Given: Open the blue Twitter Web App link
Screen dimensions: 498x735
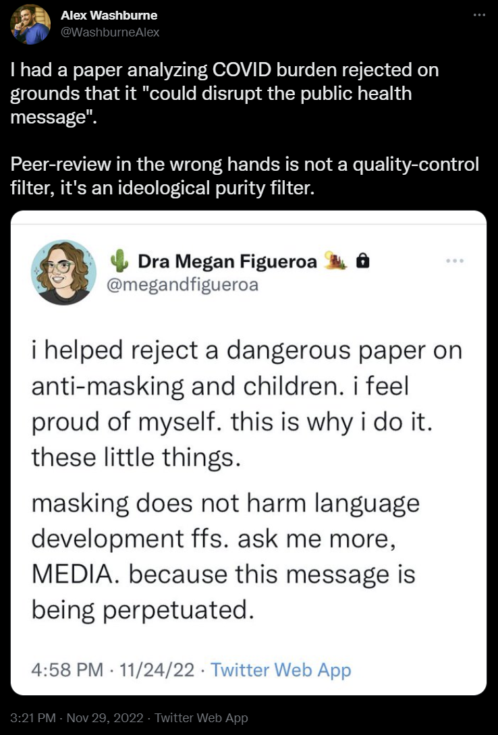Looking at the screenshot, I should pos(281,670).
